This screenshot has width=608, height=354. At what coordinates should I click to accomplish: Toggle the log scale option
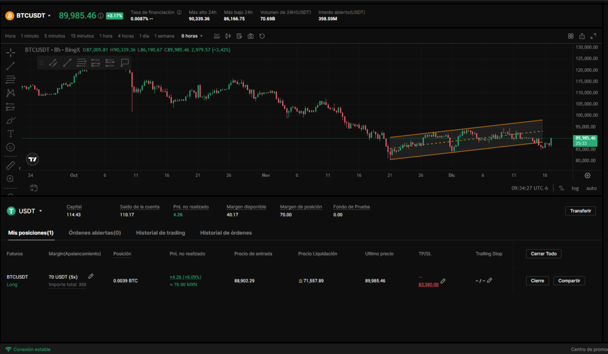pyautogui.click(x=575, y=188)
